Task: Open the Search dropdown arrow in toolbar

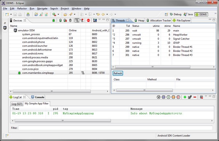Action: click(x=74, y=14)
